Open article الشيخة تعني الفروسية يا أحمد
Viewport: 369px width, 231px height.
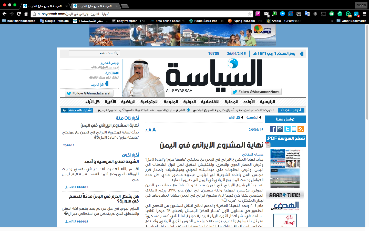click(x=111, y=161)
